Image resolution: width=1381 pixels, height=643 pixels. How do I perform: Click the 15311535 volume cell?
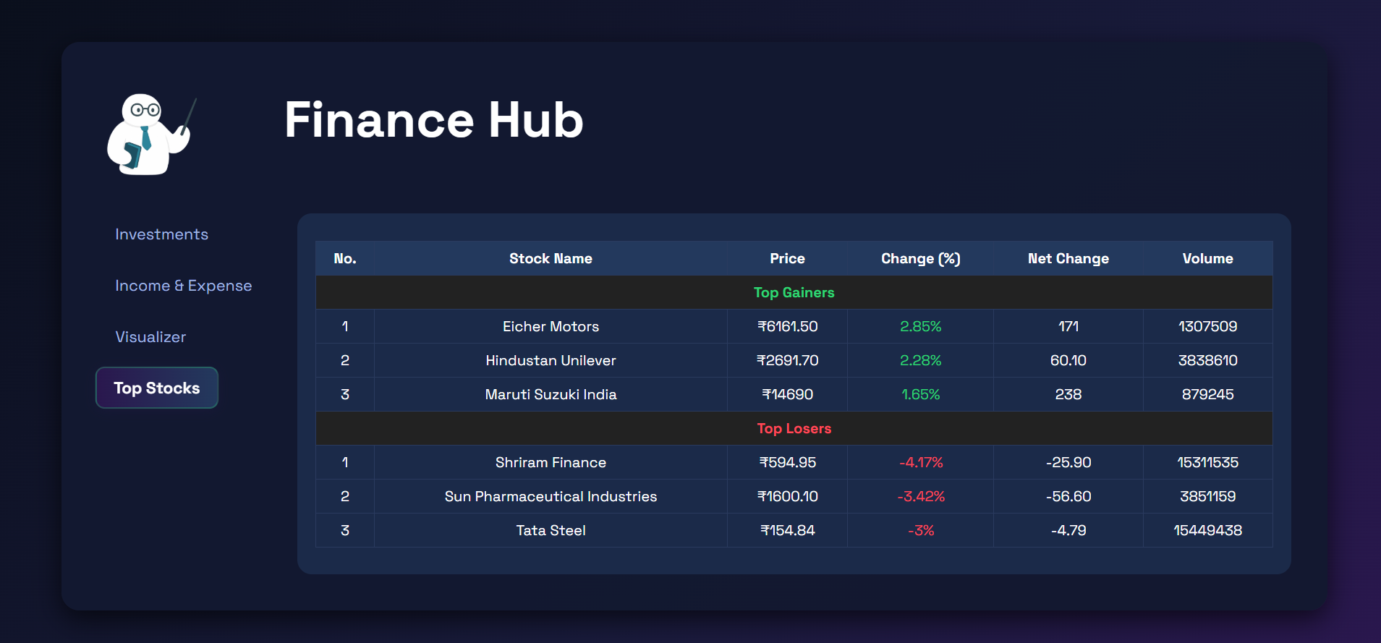click(x=1207, y=462)
